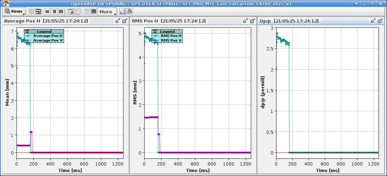Viewport: 387px width, 176px height.
Task: Toggle Average Pos H series in legend
Action: [48, 36]
